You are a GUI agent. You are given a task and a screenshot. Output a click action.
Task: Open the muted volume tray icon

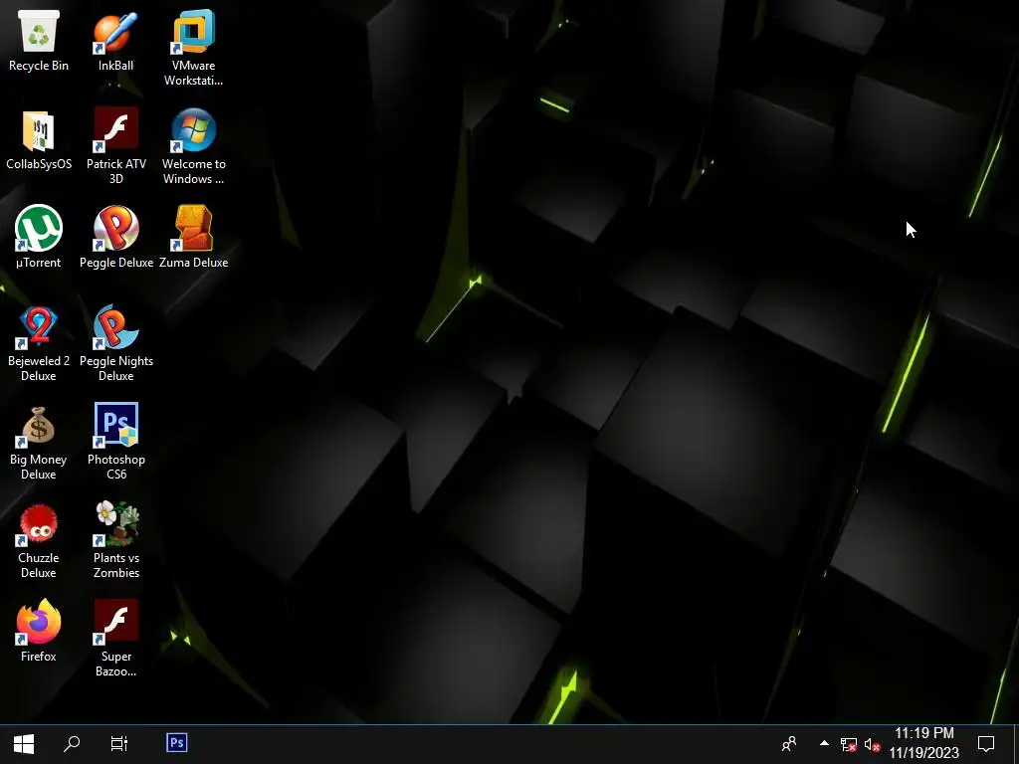pos(872,744)
